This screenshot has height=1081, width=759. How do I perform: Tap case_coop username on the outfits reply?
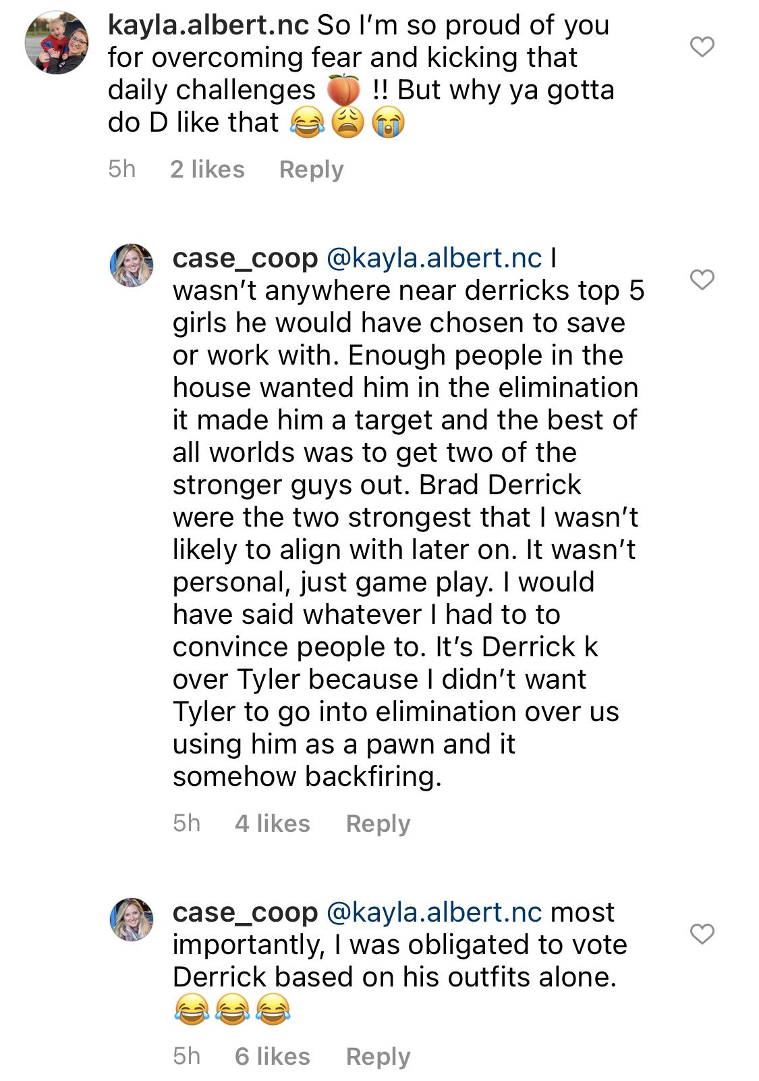pyautogui.click(x=246, y=913)
